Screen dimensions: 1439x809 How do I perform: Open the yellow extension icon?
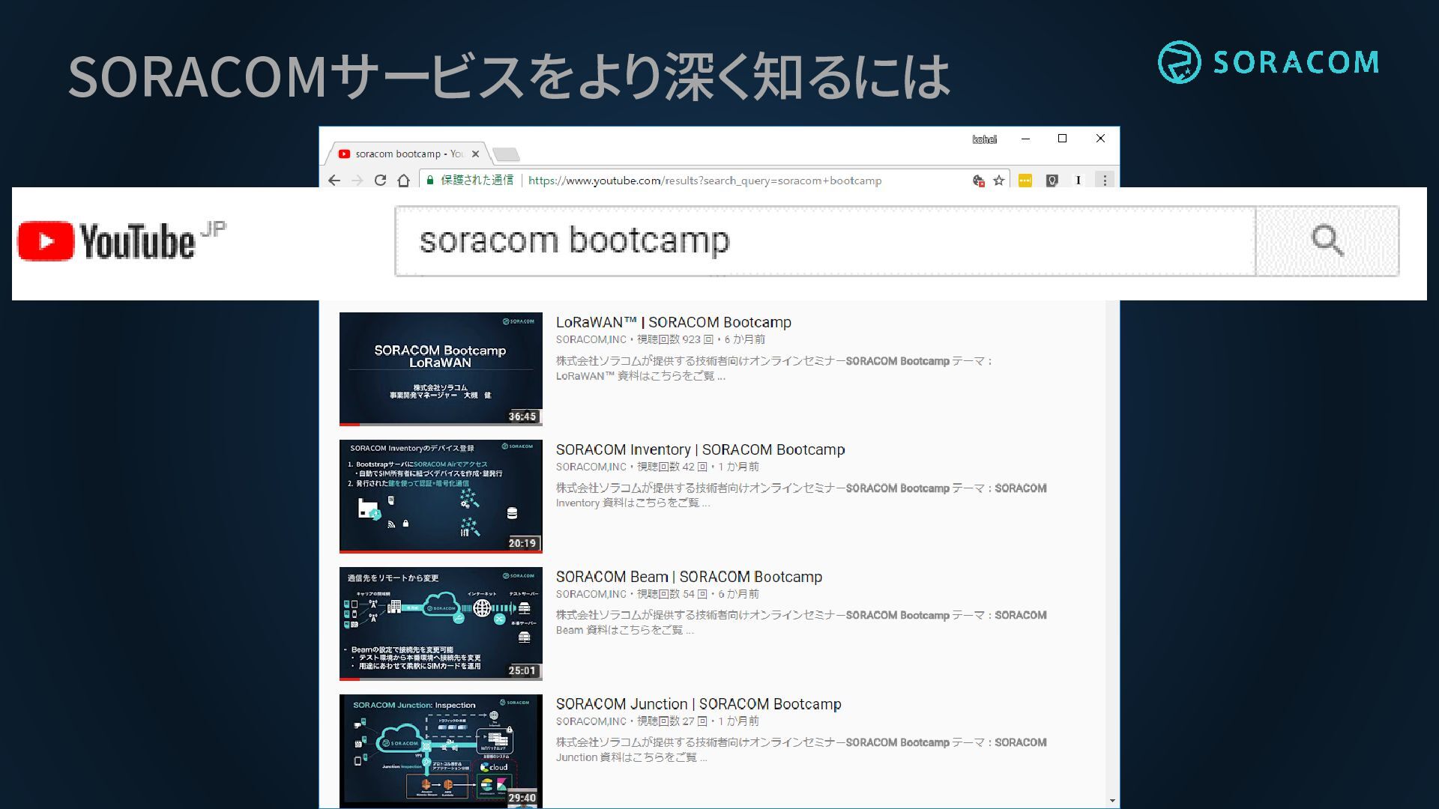coord(1025,181)
